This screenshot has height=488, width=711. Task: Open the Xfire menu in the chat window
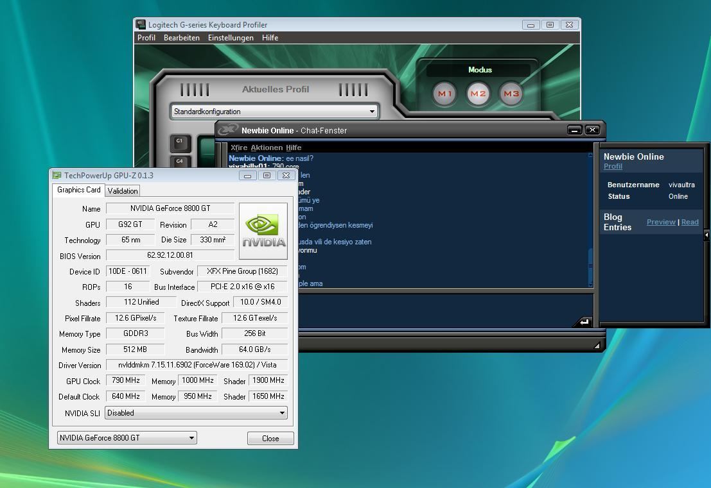click(239, 147)
